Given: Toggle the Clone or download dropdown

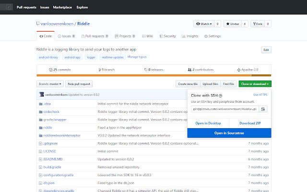Looking at the screenshot, I should coord(255,84).
